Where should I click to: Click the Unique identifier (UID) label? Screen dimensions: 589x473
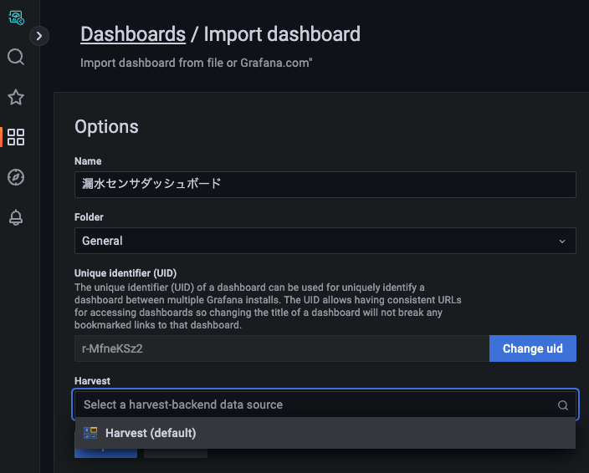(x=125, y=273)
